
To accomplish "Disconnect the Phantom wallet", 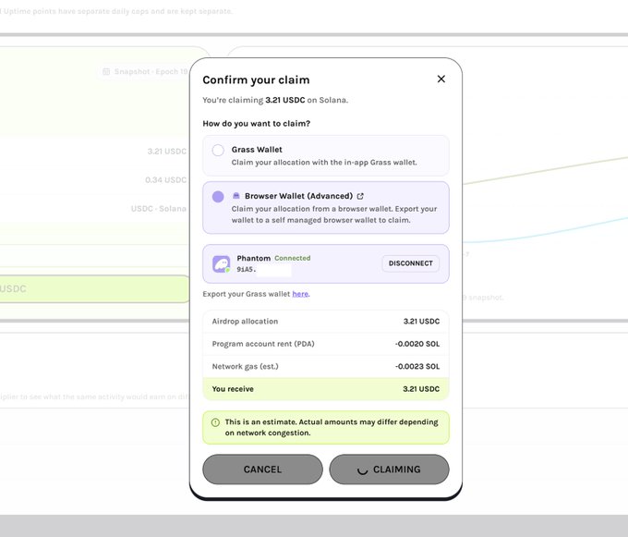I will (411, 263).
